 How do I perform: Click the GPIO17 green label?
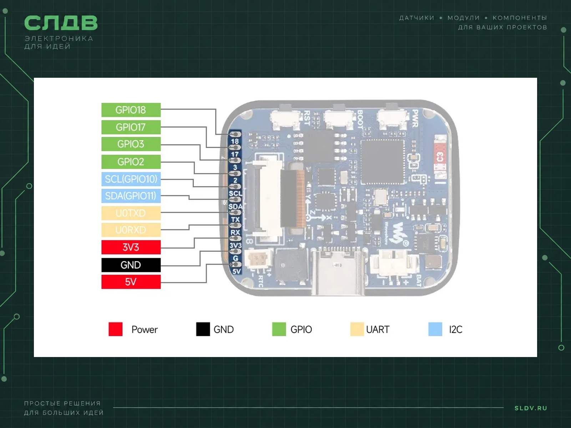pyautogui.click(x=131, y=127)
